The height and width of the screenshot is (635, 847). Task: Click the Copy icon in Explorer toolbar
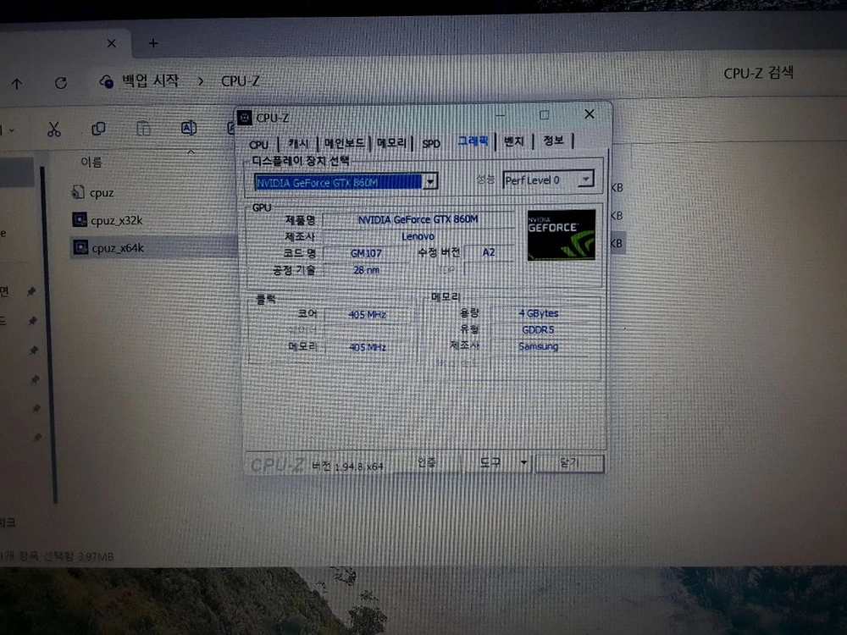98,129
